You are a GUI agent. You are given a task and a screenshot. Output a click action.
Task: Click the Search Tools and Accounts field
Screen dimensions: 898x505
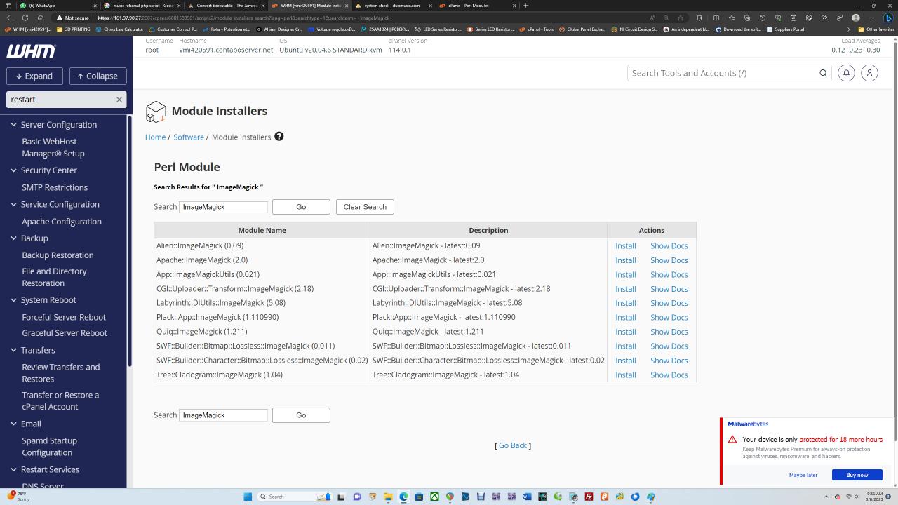point(721,73)
